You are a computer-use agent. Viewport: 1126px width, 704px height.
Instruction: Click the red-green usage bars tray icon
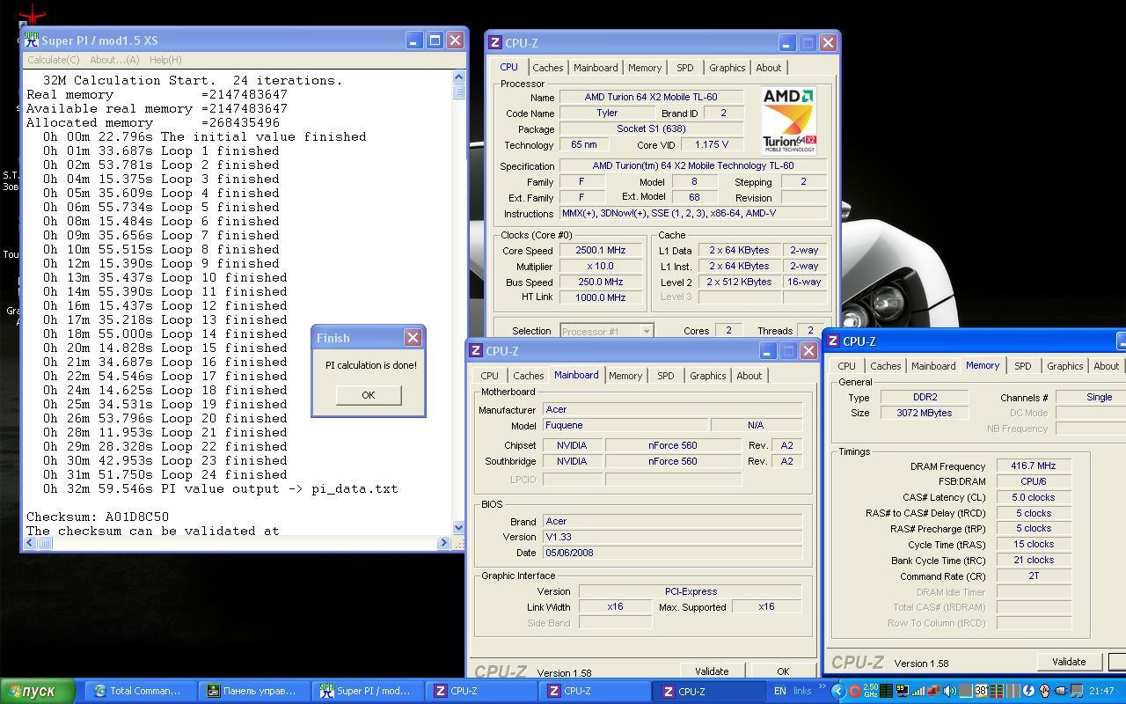997,691
